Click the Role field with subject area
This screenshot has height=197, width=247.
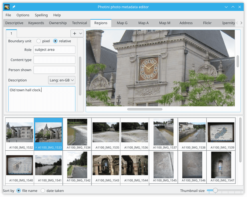pyautogui.click(x=54, y=50)
